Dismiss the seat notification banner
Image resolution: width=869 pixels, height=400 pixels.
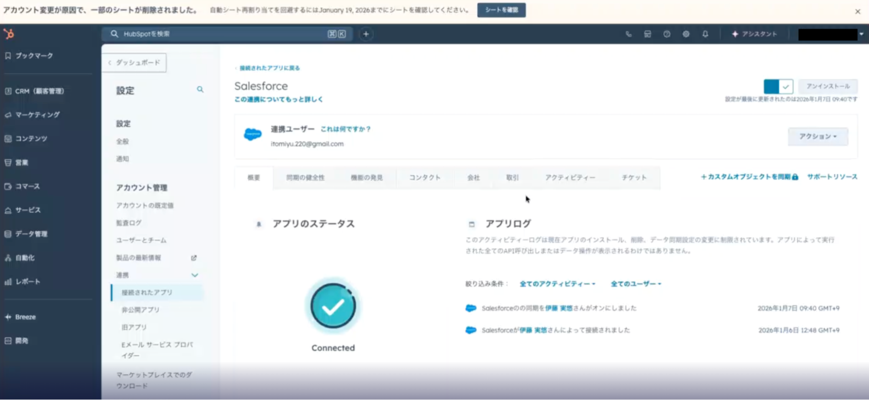858,12
